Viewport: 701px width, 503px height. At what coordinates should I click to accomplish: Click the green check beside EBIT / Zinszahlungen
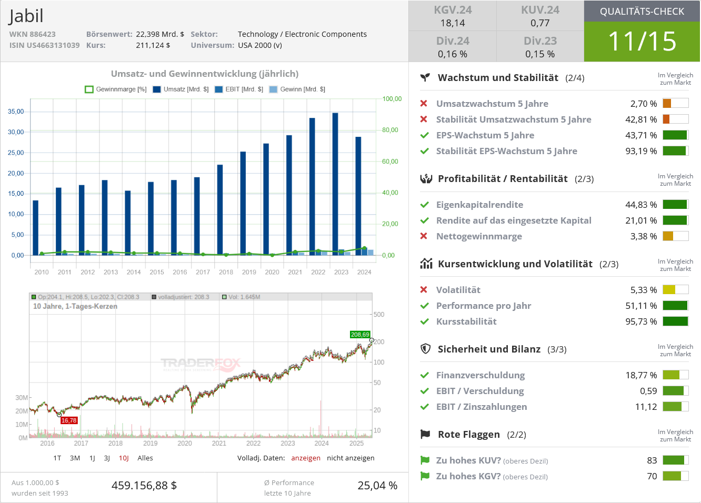click(x=424, y=407)
